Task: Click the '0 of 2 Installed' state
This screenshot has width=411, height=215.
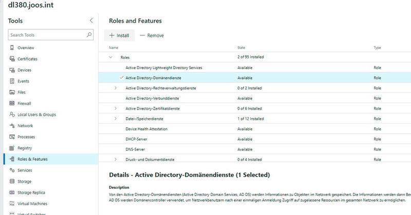Action: [250, 88]
